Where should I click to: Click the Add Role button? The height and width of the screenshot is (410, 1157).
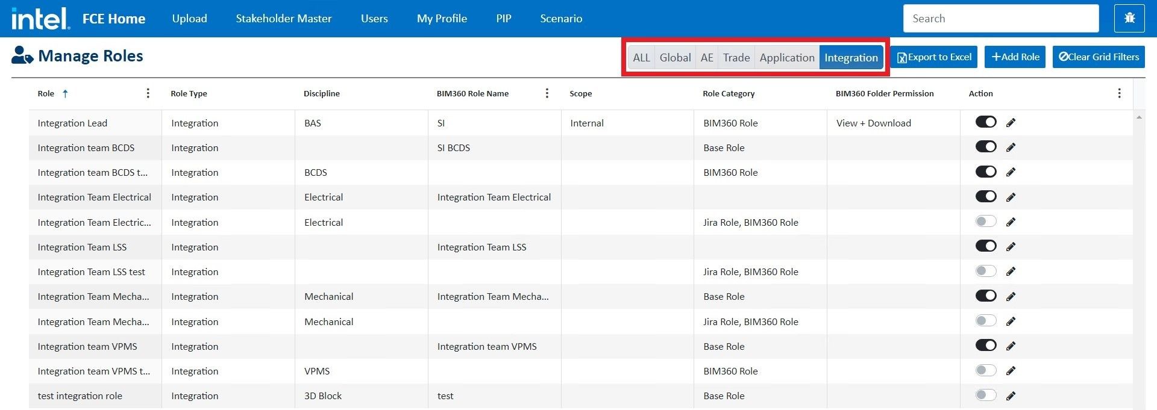pyautogui.click(x=1015, y=57)
